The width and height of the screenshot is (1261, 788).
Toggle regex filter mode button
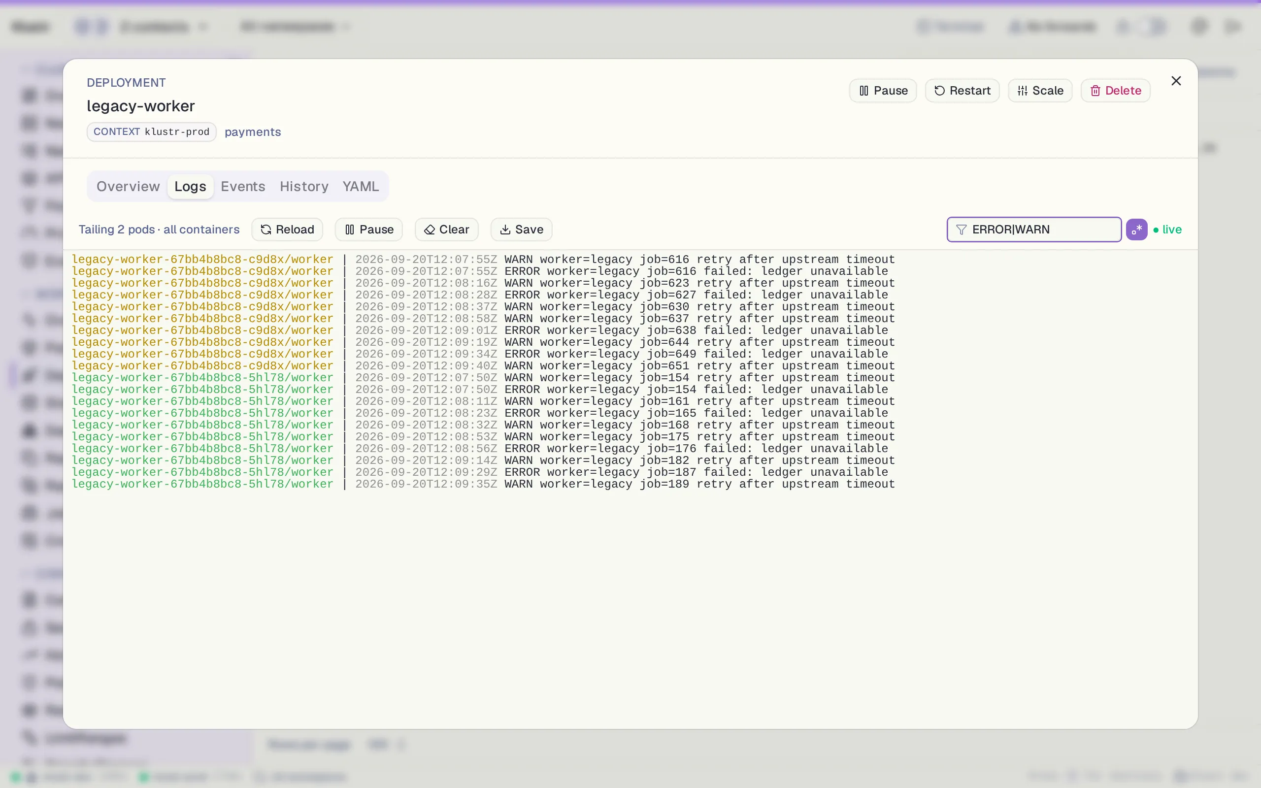point(1136,230)
